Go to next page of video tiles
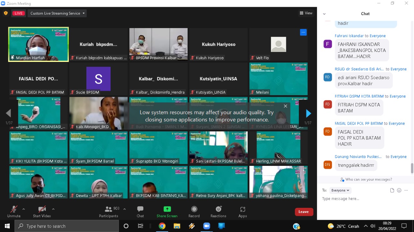 308,113
